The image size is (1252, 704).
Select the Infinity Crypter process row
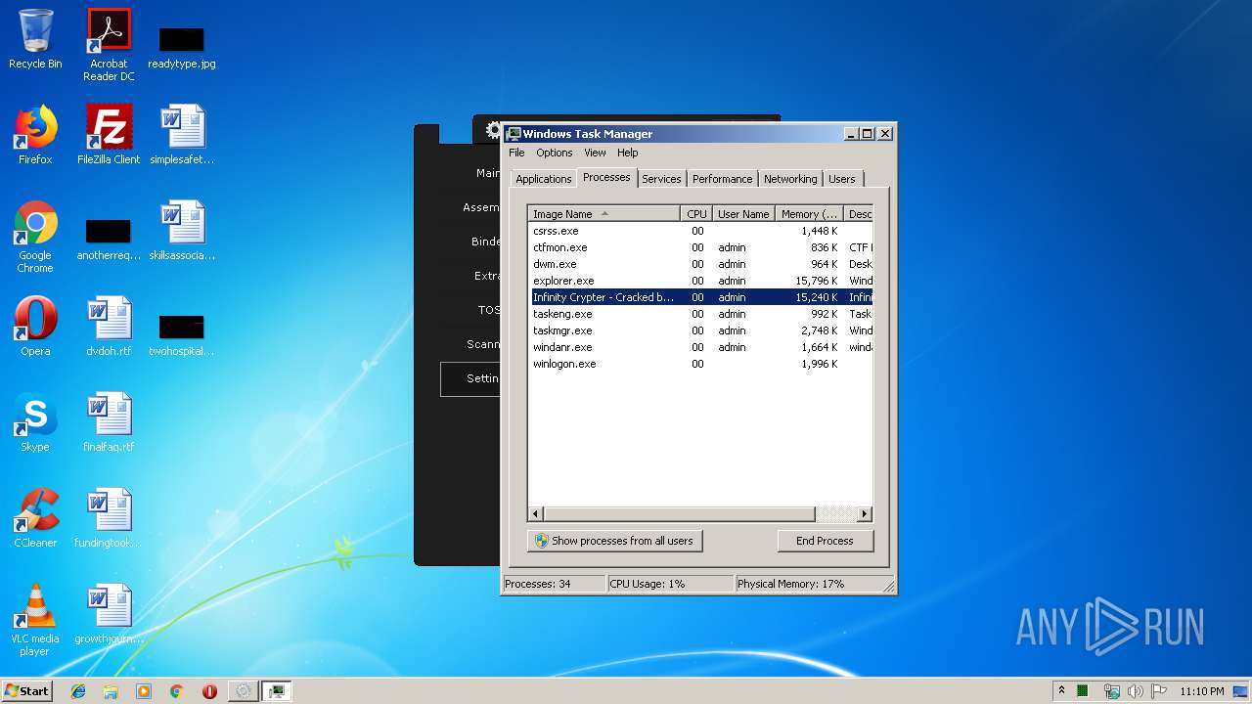pyautogui.click(x=700, y=297)
